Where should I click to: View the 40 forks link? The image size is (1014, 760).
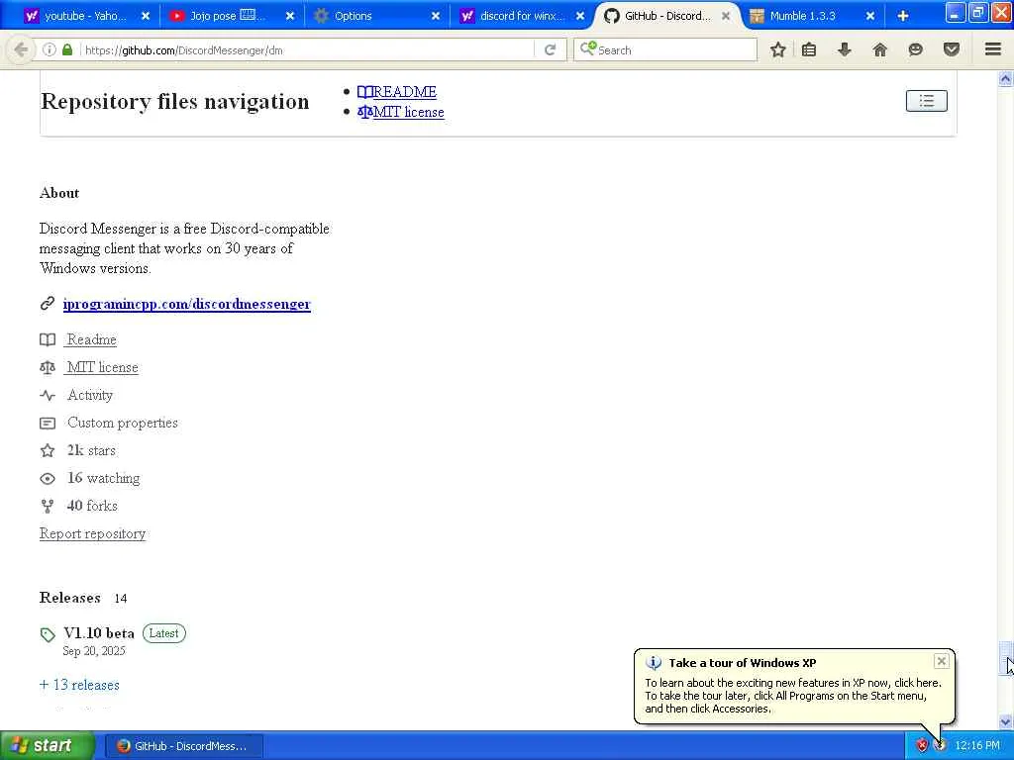pos(92,506)
